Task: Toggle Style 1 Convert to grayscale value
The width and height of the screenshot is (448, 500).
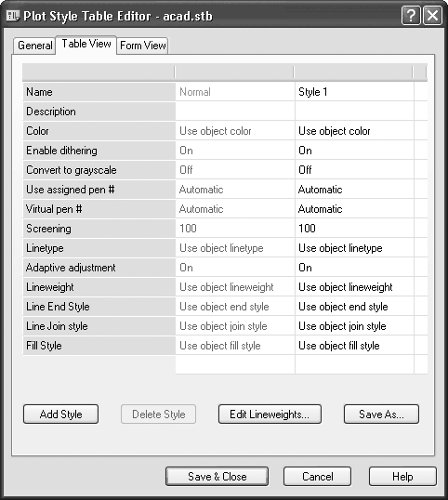Action: coord(354,170)
